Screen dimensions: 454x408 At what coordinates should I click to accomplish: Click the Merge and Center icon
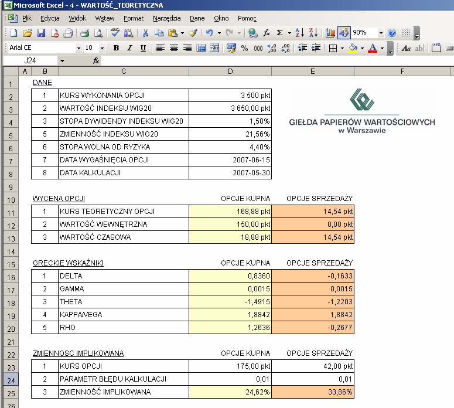[x=214, y=48]
